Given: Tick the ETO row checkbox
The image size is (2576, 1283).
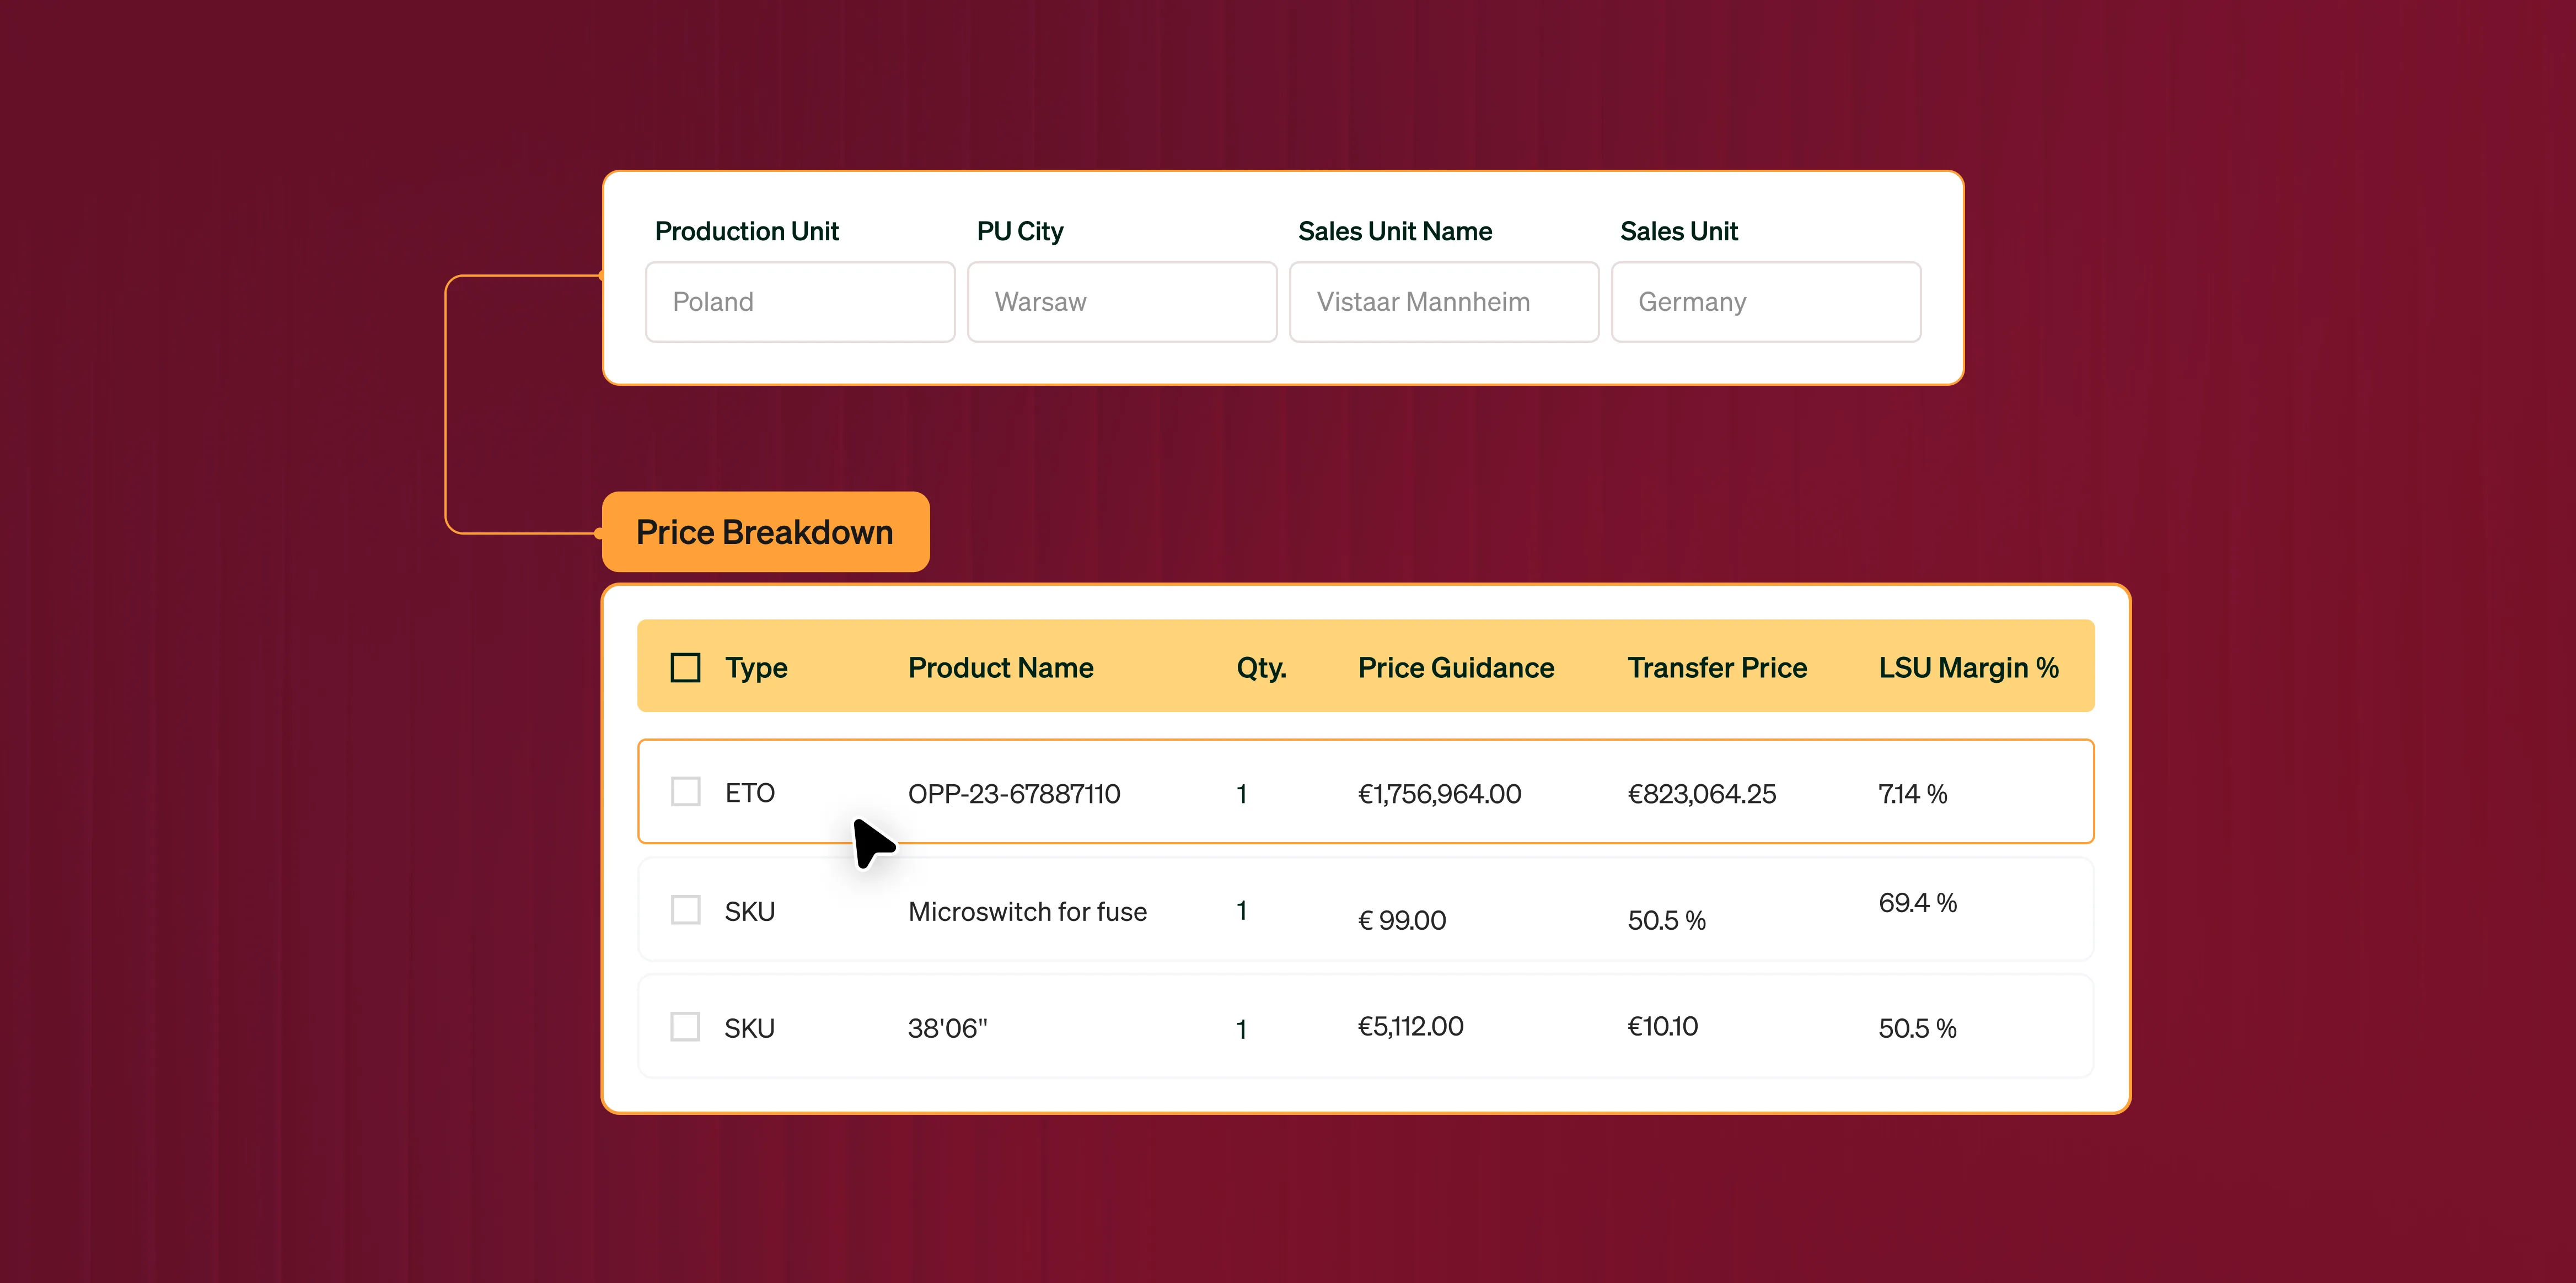Looking at the screenshot, I should 685,791.
